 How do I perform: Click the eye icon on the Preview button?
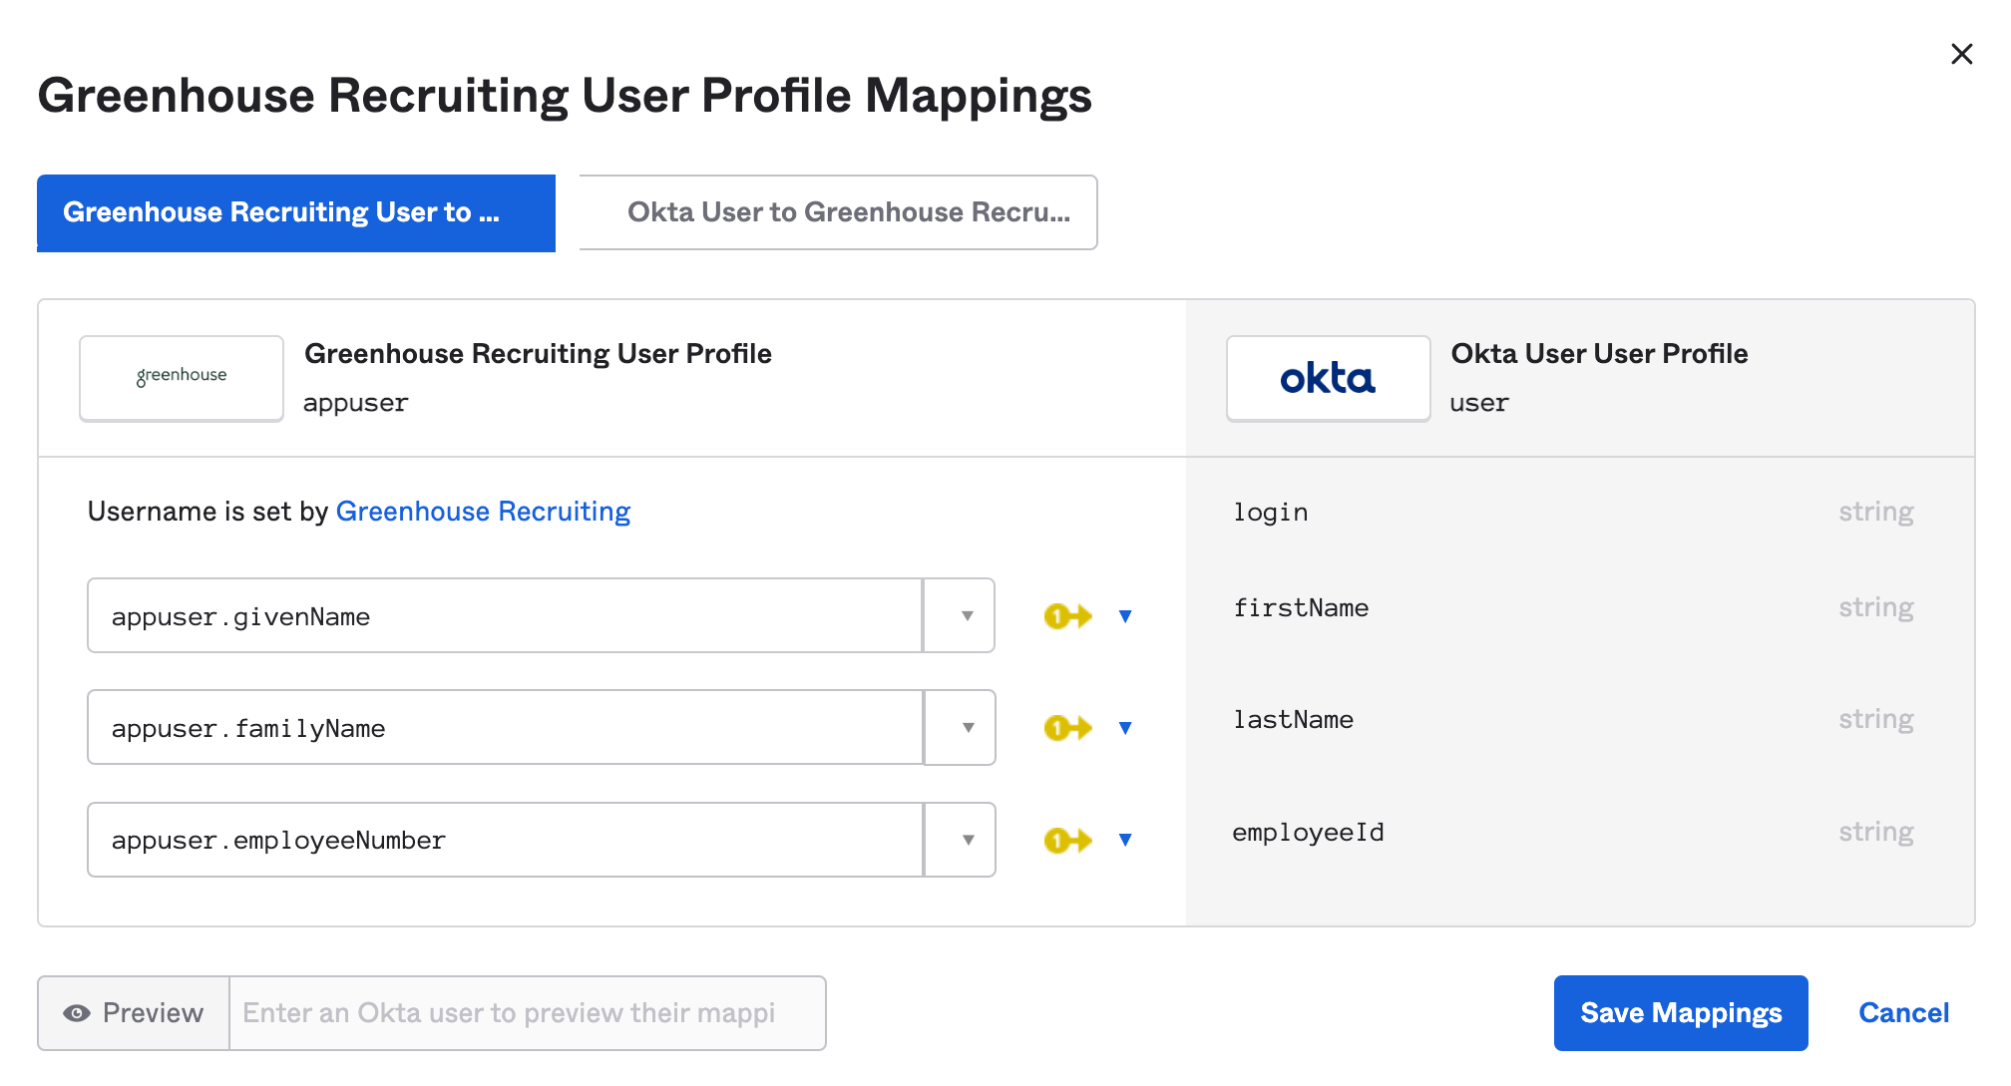[x=78, y=1012]
